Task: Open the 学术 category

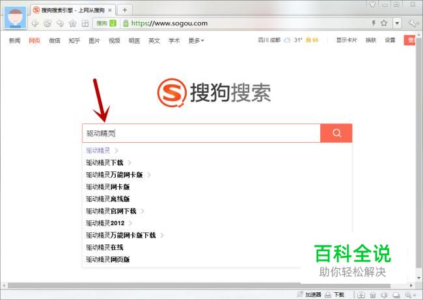Action: [174, 41]
